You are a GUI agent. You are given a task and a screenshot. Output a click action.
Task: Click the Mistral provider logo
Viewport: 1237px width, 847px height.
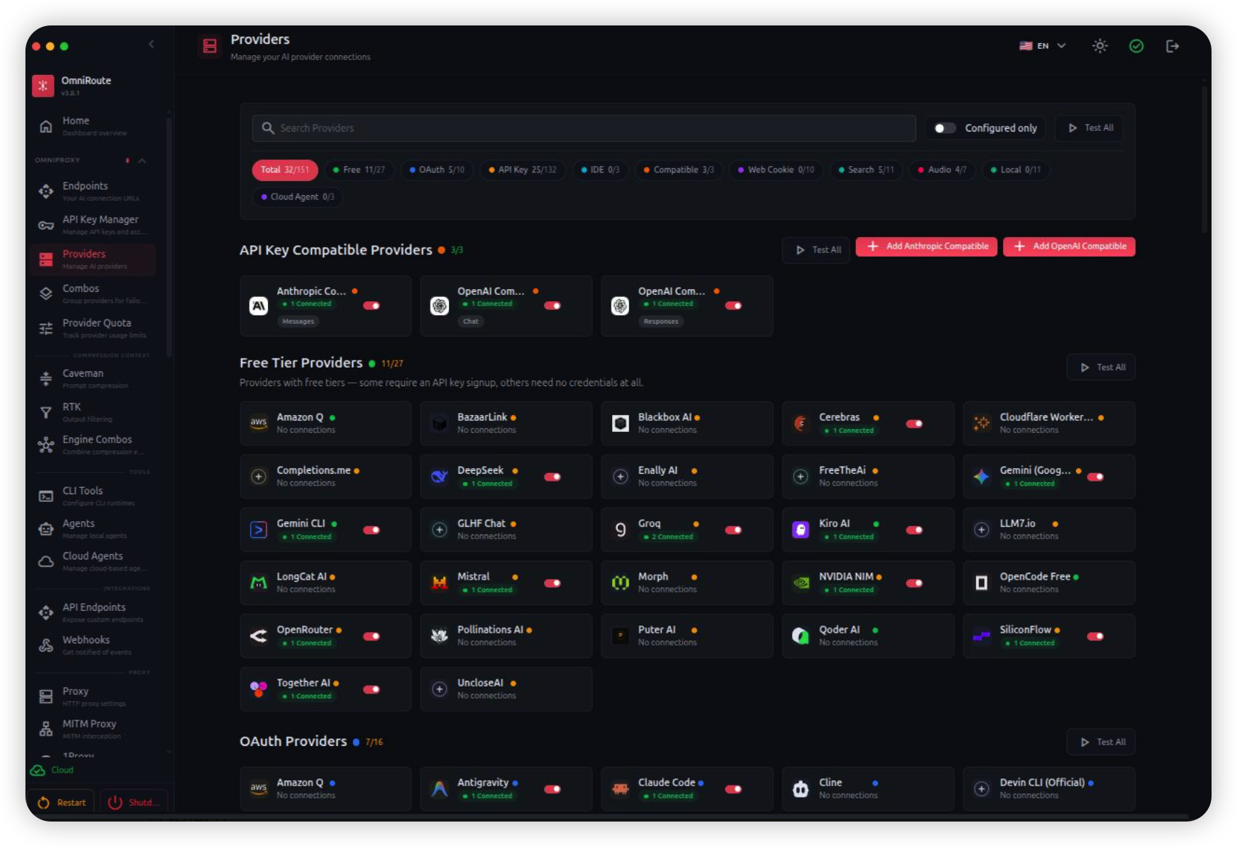(x=440, y=583)
